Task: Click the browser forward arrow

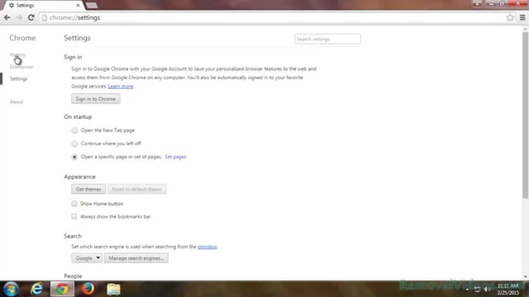Action: click(x=19, y=17)
